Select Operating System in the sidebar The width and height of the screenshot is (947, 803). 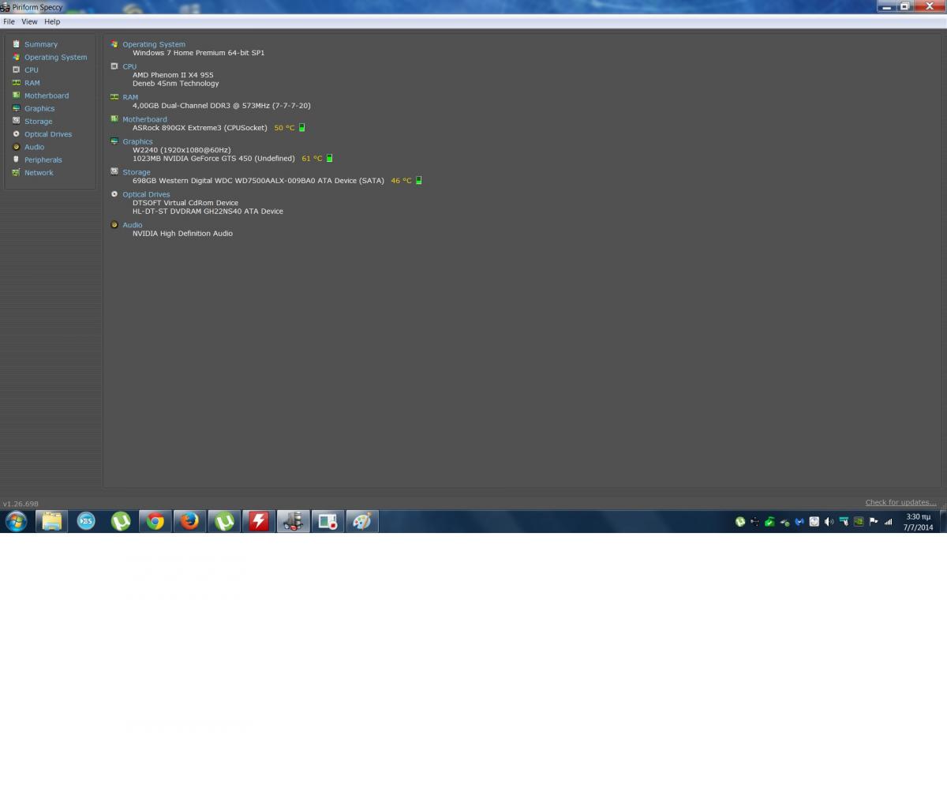point(55,57)
